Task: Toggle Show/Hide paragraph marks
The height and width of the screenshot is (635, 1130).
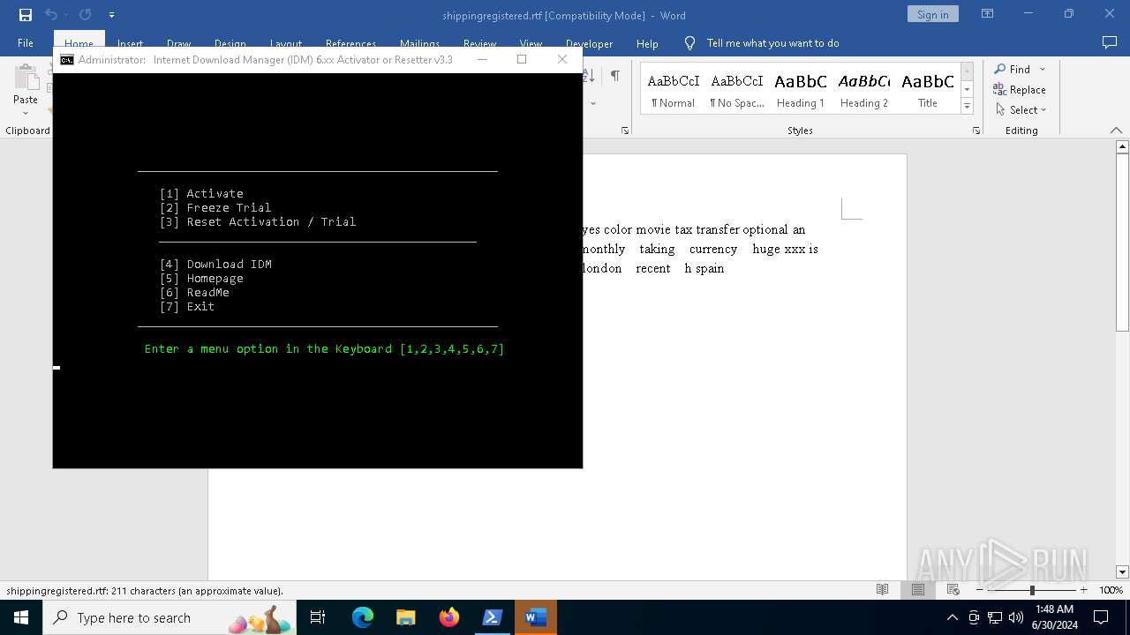Action: tap(614, 76)
